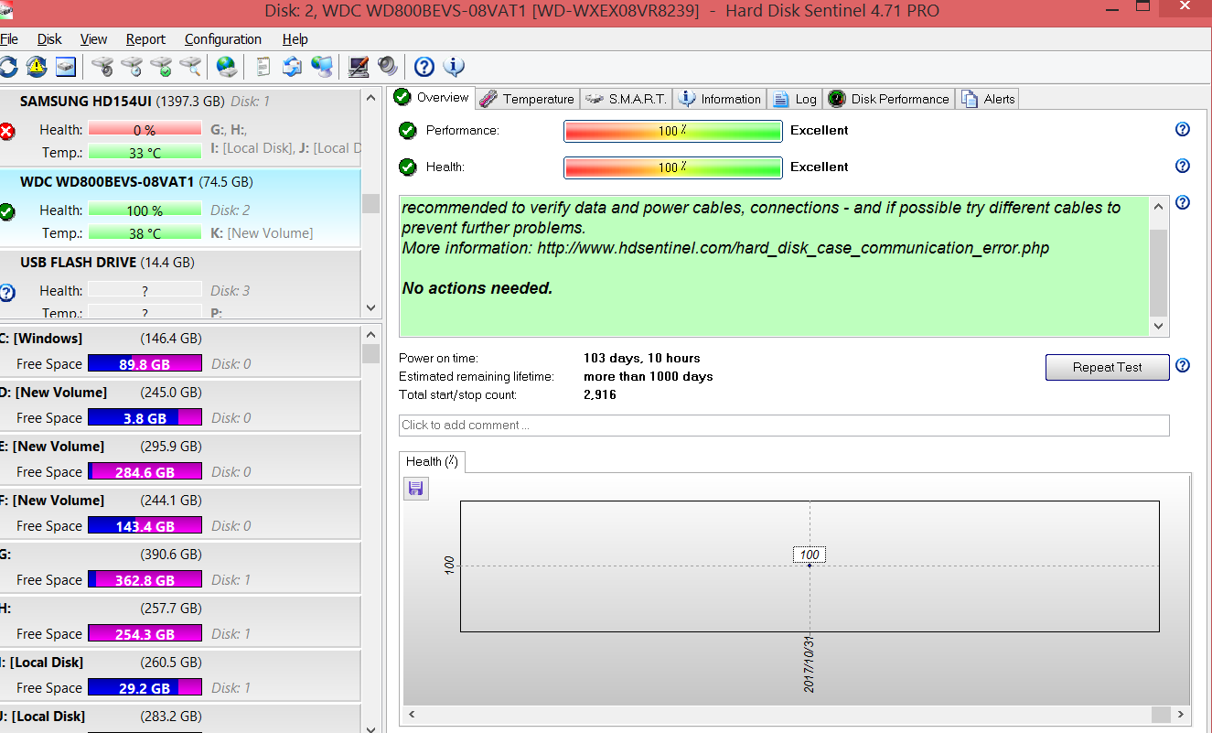Click the E: [New Volume] 284.6 GB bar
Image resolution: width=1212 pixels, height=733 pixels.
pos(145,471)
